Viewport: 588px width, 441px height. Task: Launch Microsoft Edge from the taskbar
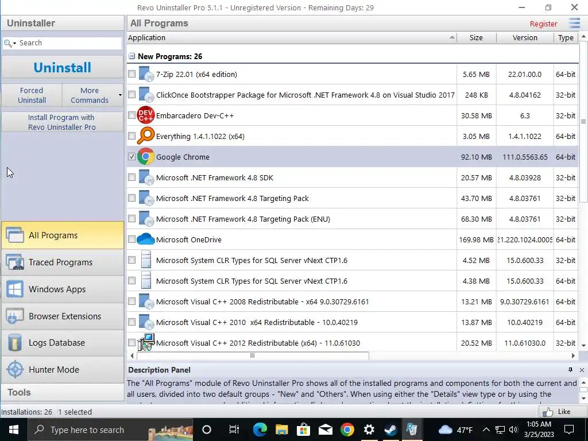(x=260, y=430)
